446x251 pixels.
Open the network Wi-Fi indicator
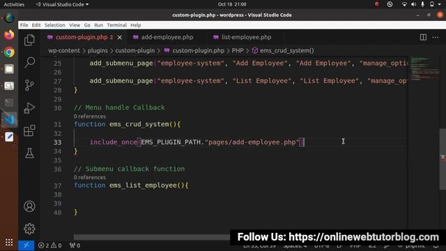coord(404,4)
